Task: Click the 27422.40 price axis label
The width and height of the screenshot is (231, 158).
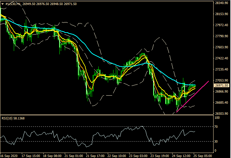Action: pyautogui.click(x=221, y=58)
